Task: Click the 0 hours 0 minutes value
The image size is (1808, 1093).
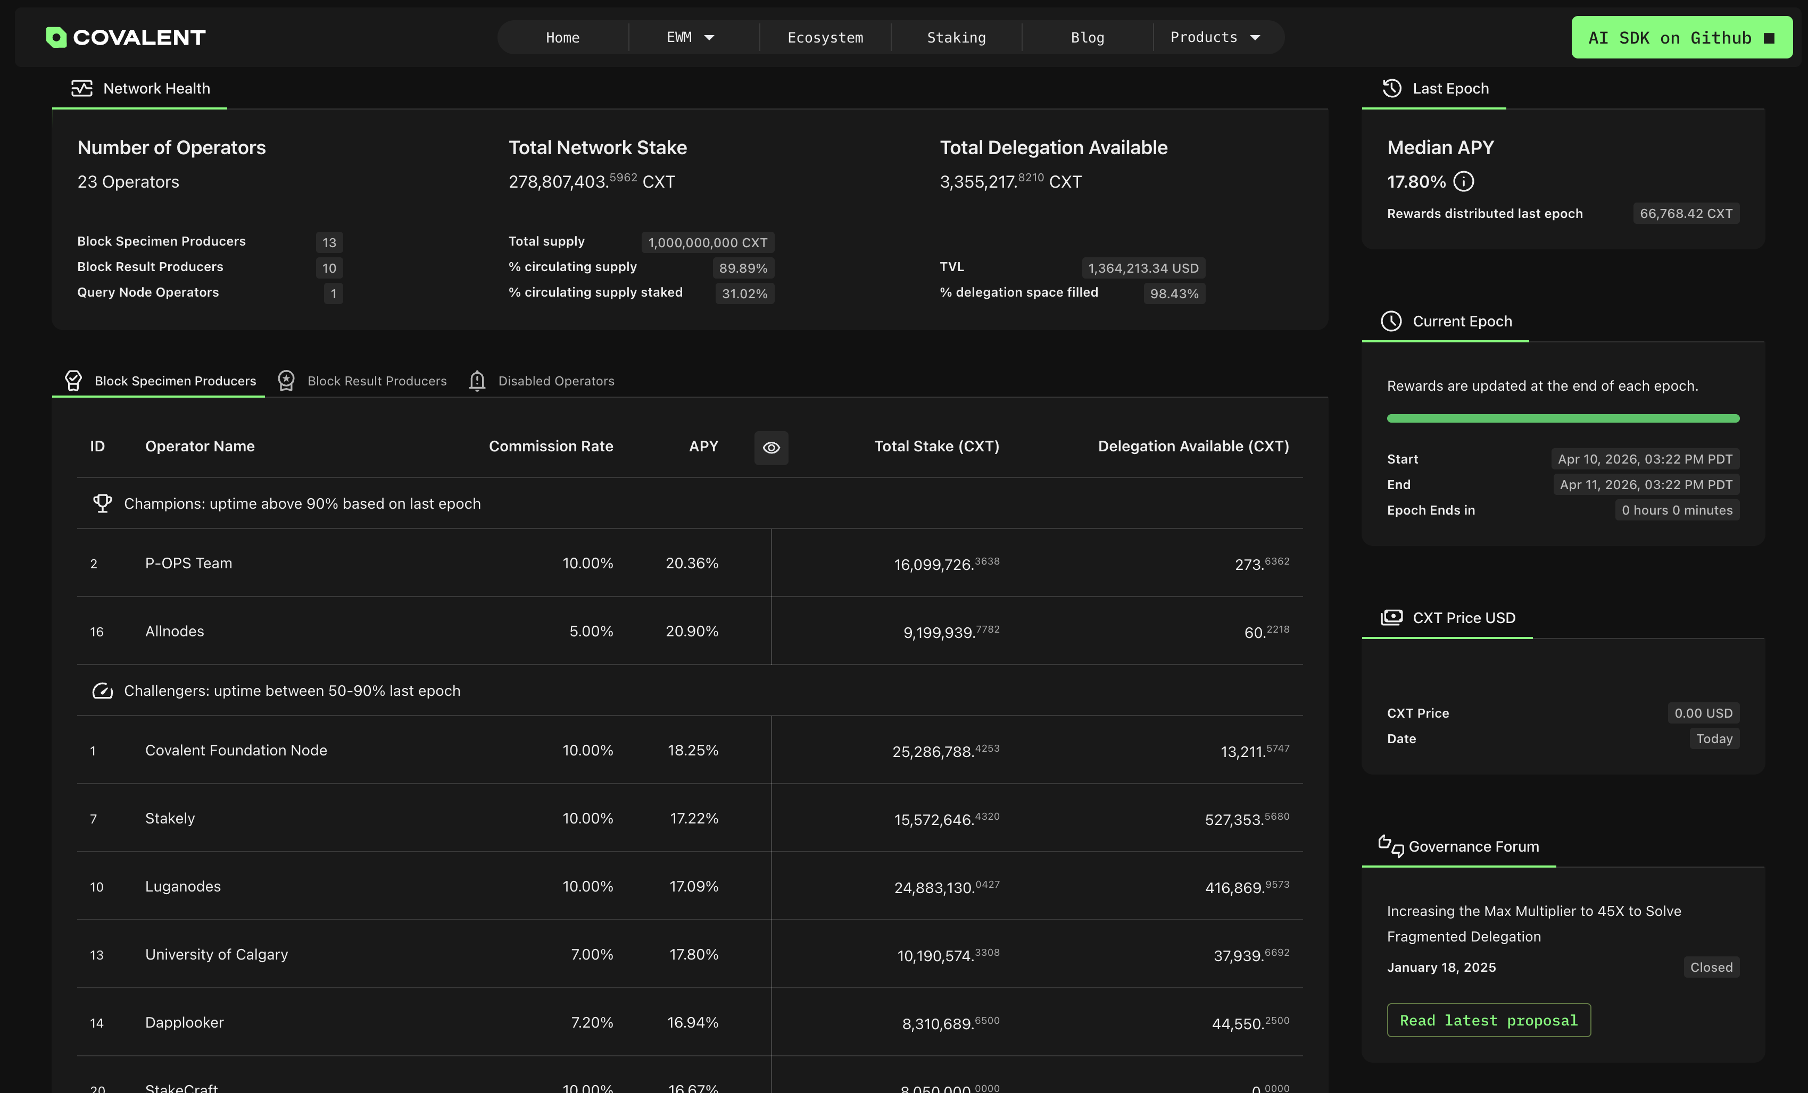Action: click(x=1677, y=510)
